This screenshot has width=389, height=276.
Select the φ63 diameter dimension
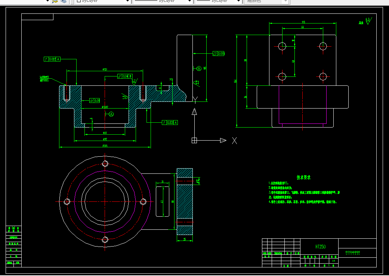tap(105, 133)
